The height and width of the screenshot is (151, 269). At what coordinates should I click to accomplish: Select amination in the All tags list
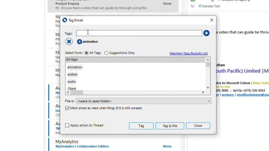click(x=75, y=67)
